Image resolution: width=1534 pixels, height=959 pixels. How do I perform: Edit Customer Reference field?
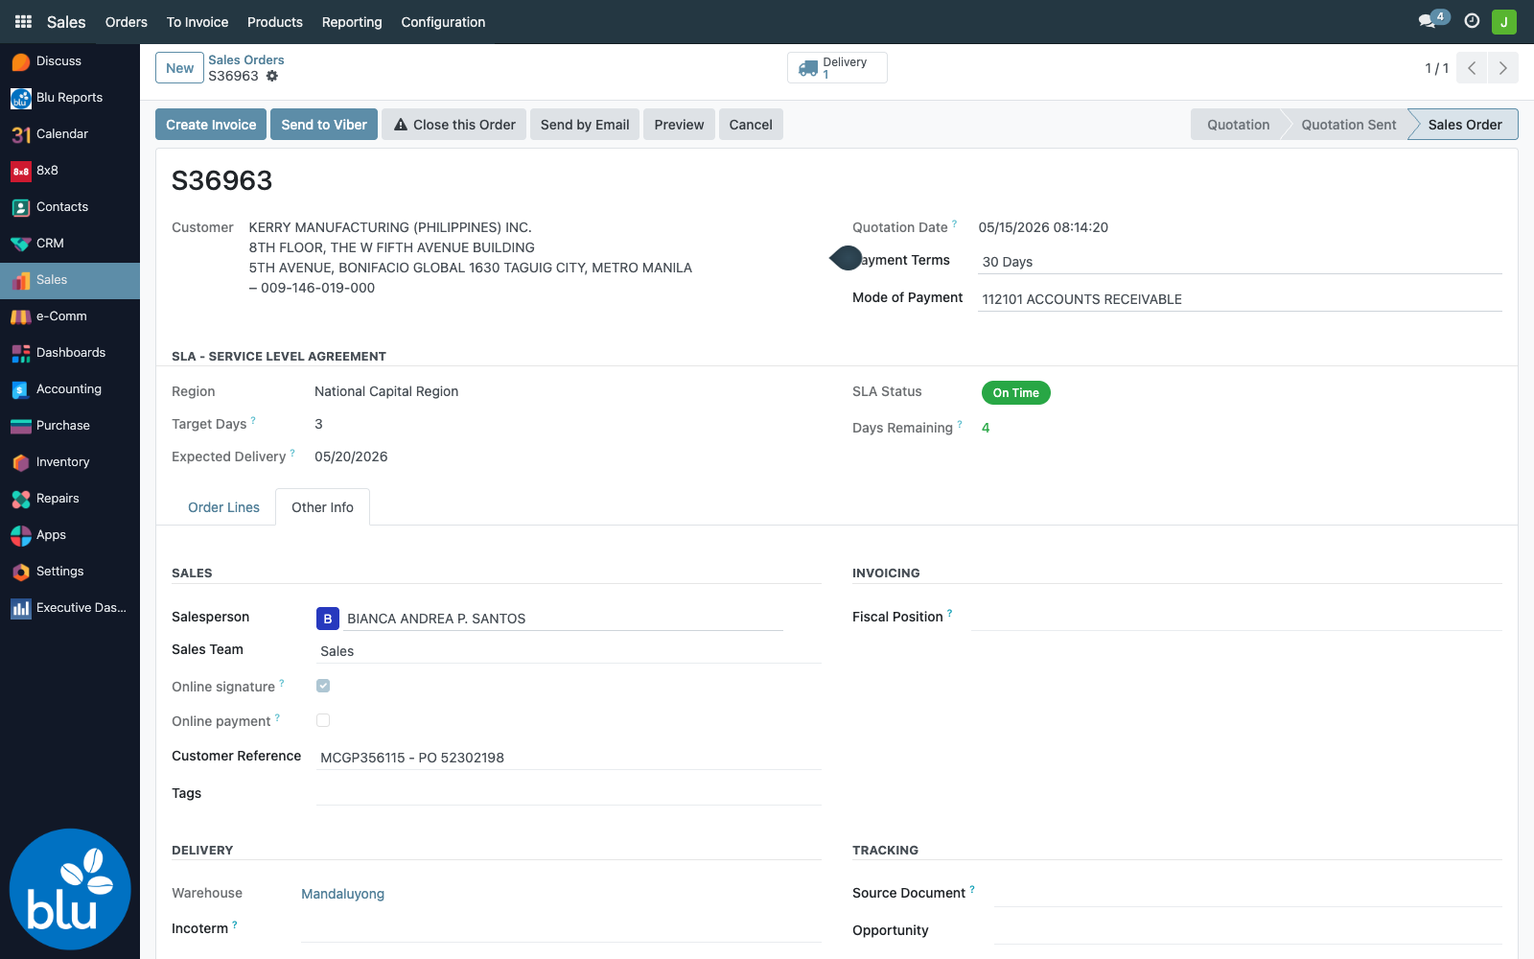pyautogui.click(x=569, y=758)
